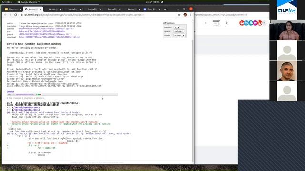Viewport: 305px width, 171px height.
Task: Close the Post At tab
Action: [159, 9]
